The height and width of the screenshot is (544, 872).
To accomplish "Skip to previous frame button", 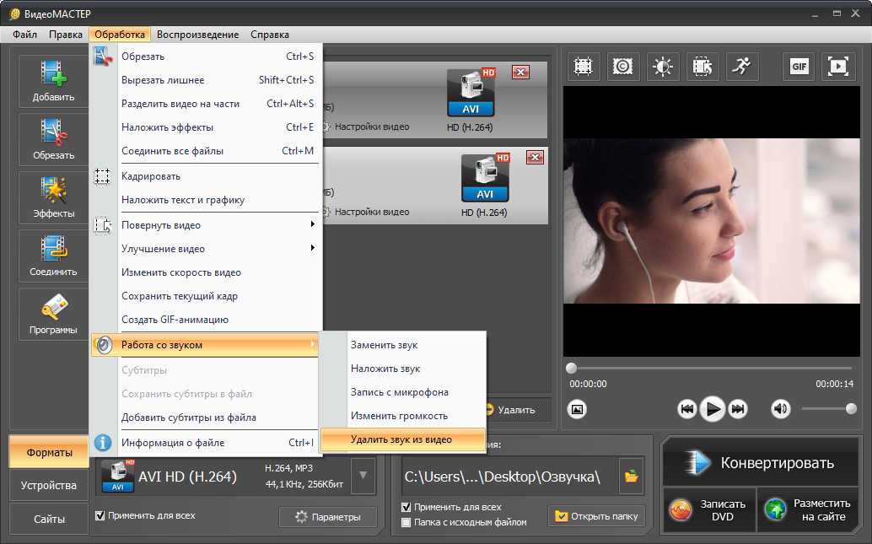I will click(687, 409).
